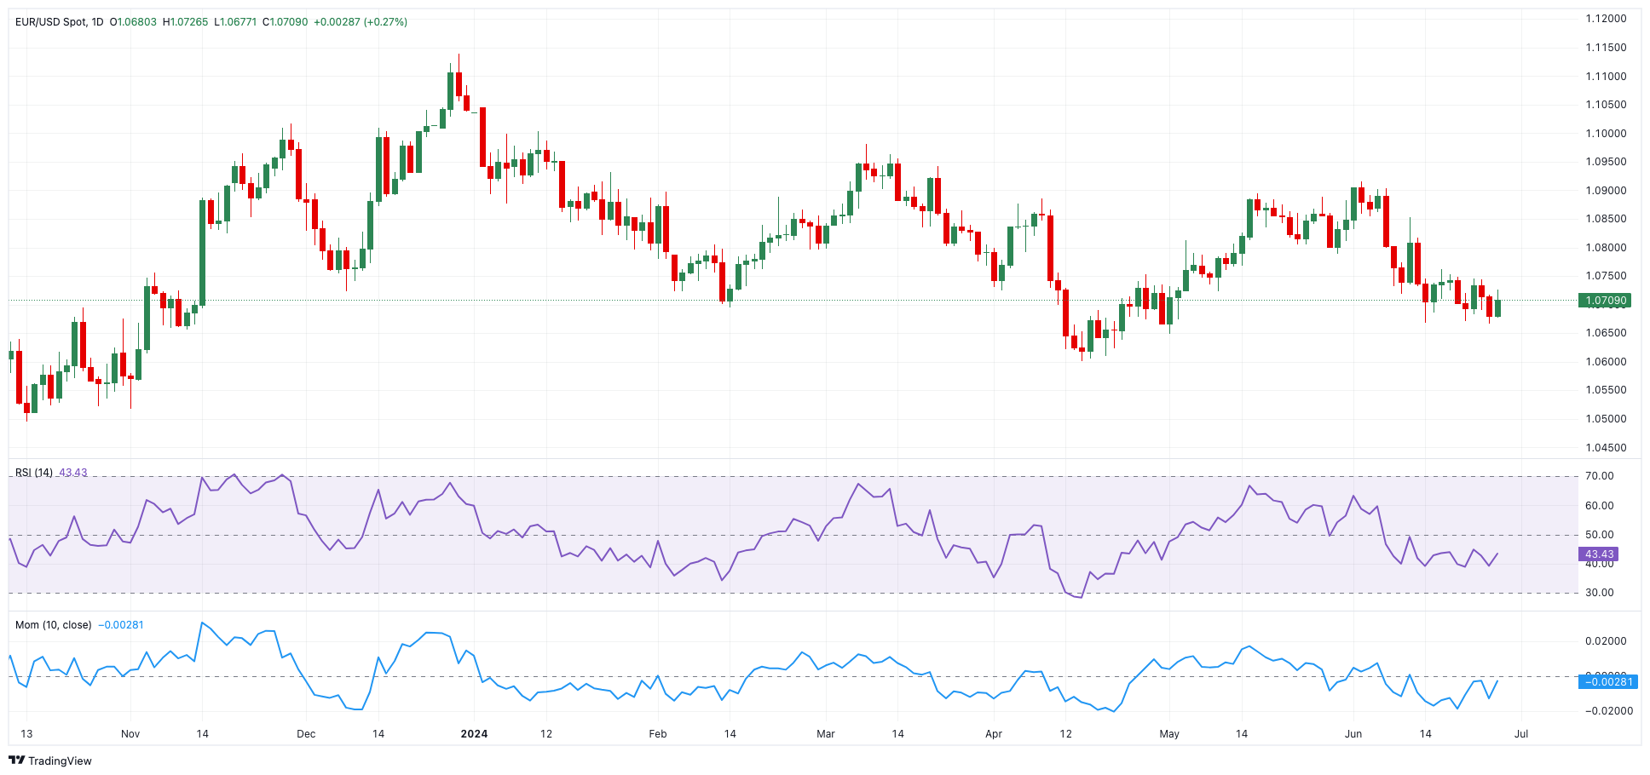This screenshot has width=1650, height=775.
Task: Click the open price value O1.06803
Action: click(x=133, y=21)
